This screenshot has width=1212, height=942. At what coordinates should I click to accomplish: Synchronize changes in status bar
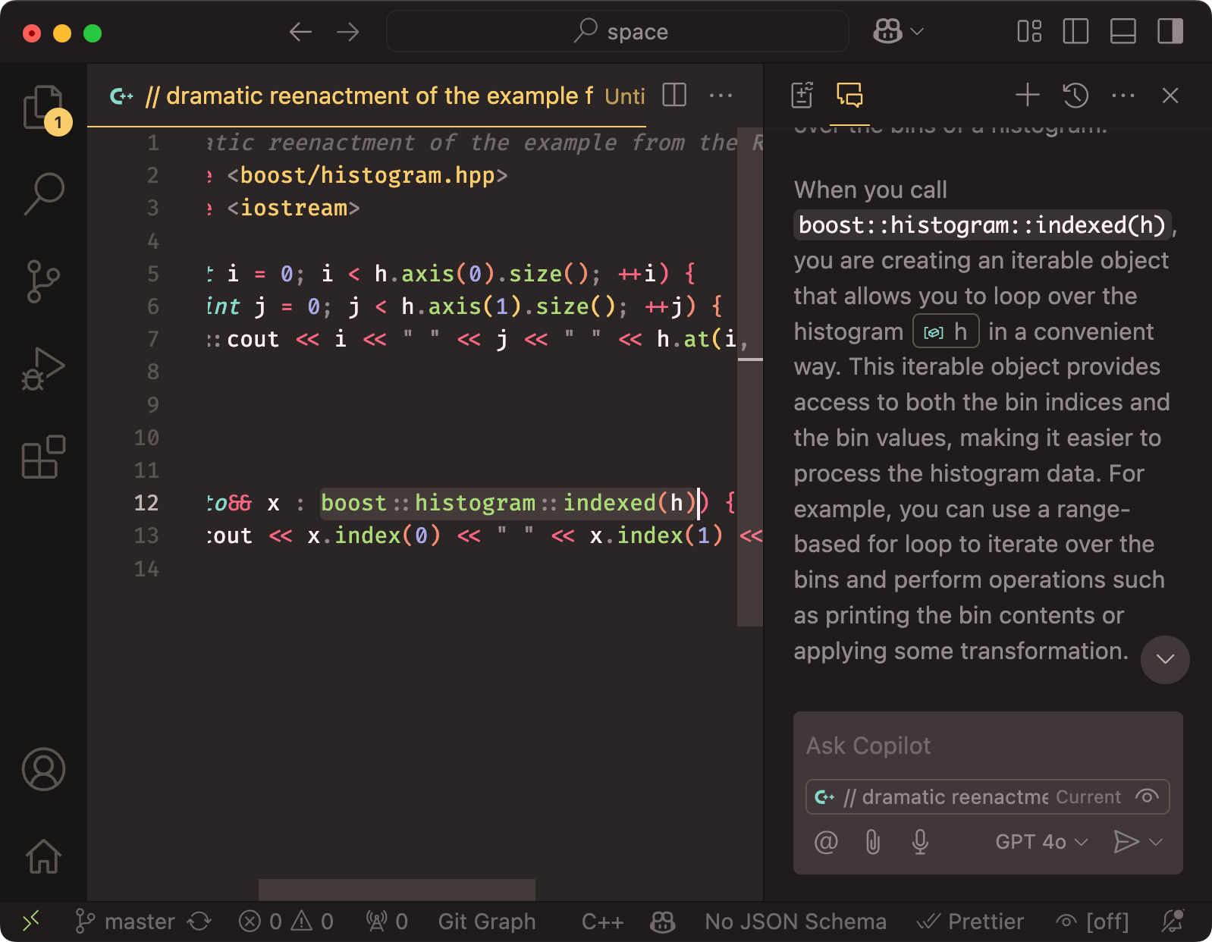click(x=199, y=922)
